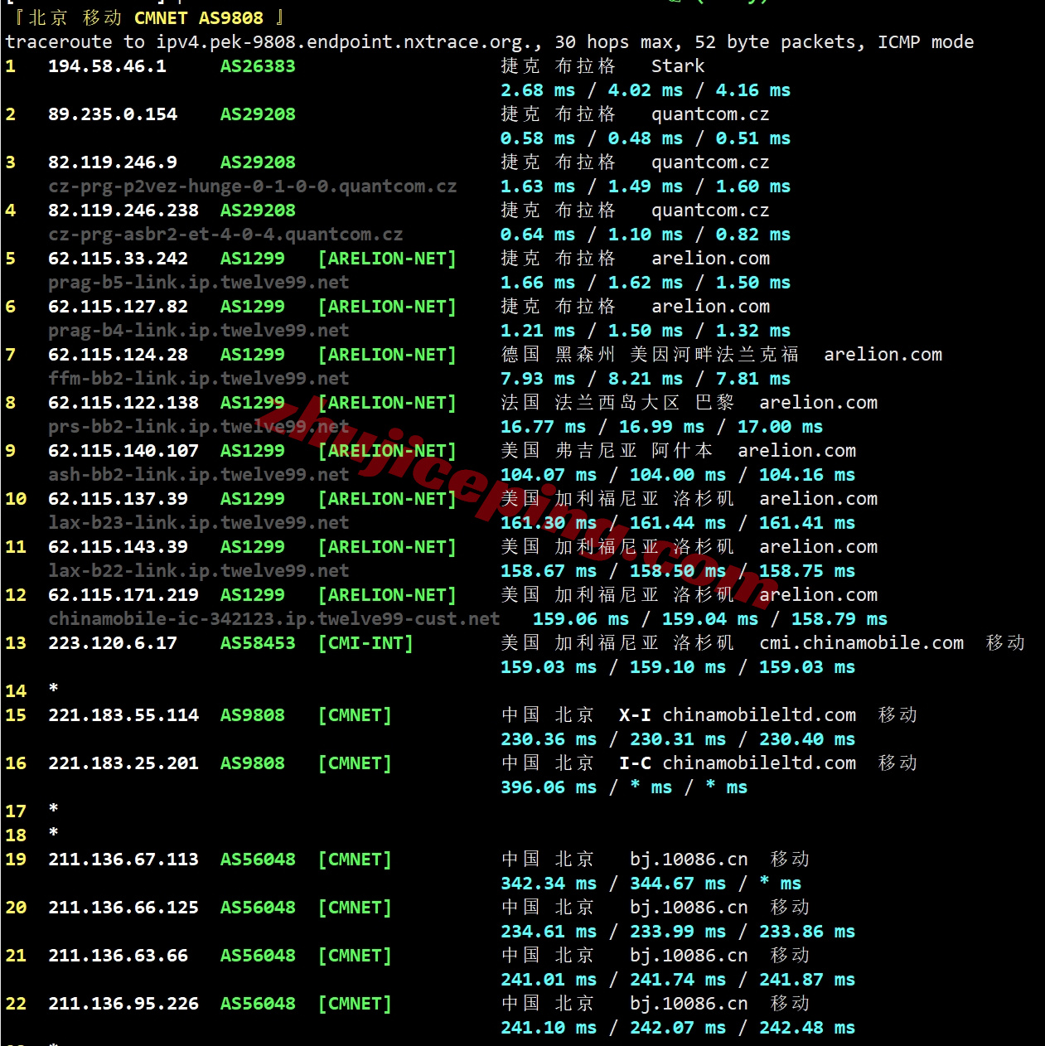This screenshot has height=1046, width=1045.
Task: Select [CMNET] tag on hop 15
Action: pyautogui.click(x=355, y=715)
